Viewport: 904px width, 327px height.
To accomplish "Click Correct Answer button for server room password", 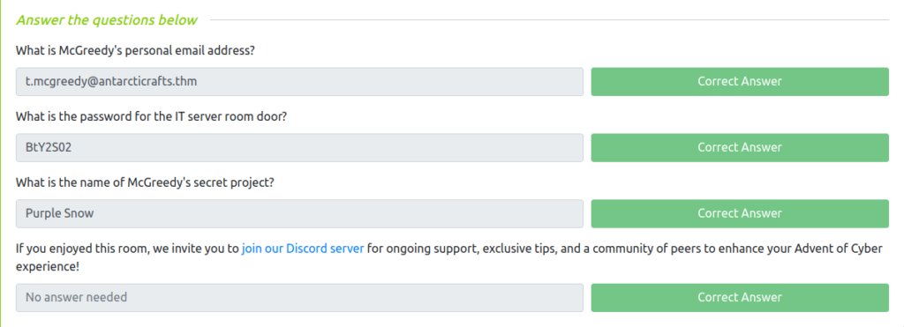I will 740,147.
